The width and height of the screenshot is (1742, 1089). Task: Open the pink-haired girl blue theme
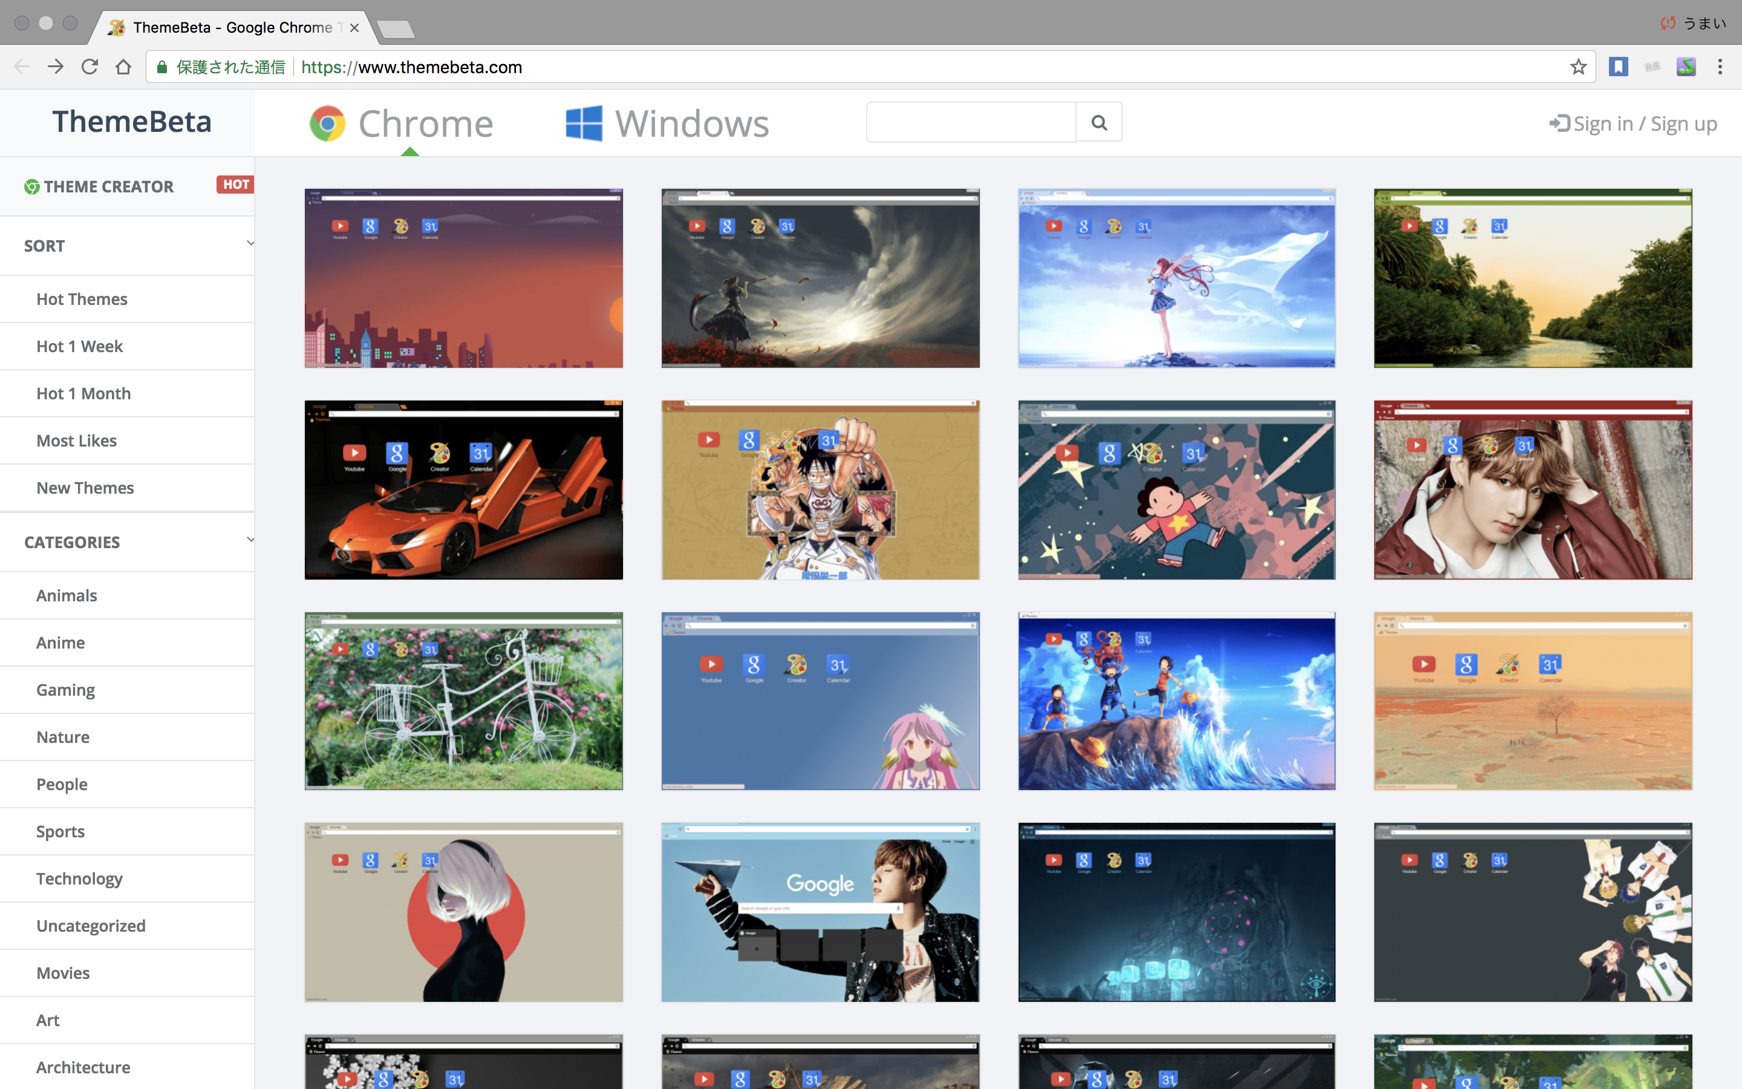click(x=821, y=701)
